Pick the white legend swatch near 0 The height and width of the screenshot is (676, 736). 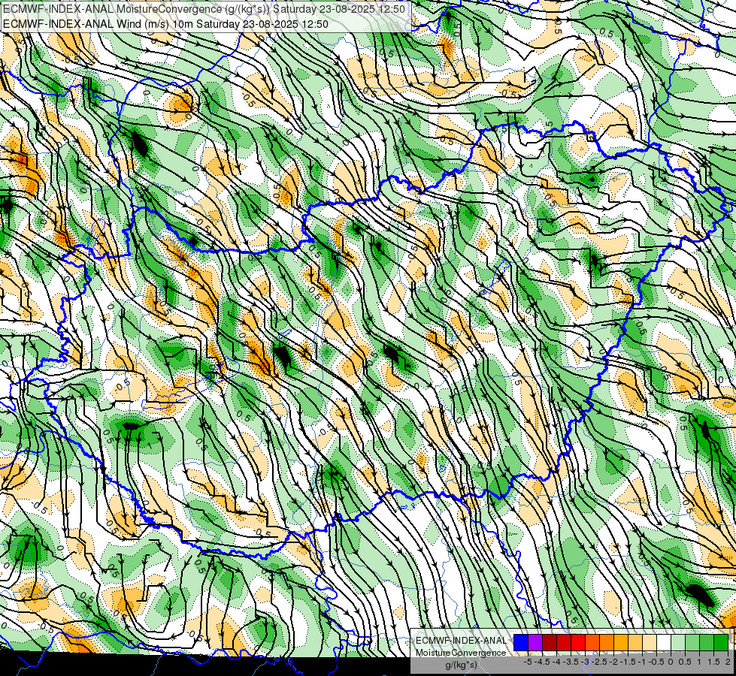[664, 642]
